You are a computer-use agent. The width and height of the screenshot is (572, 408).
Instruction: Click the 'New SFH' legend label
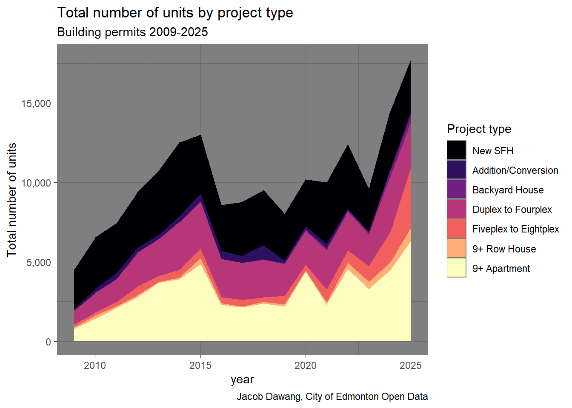[492, 151]
